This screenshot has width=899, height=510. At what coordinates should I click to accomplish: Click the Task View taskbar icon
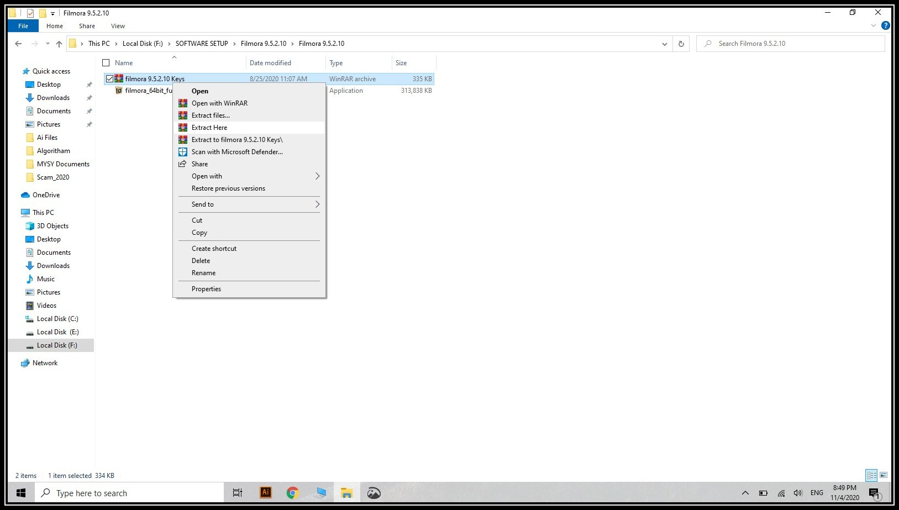pyautogui.click(x=238, y=493)
